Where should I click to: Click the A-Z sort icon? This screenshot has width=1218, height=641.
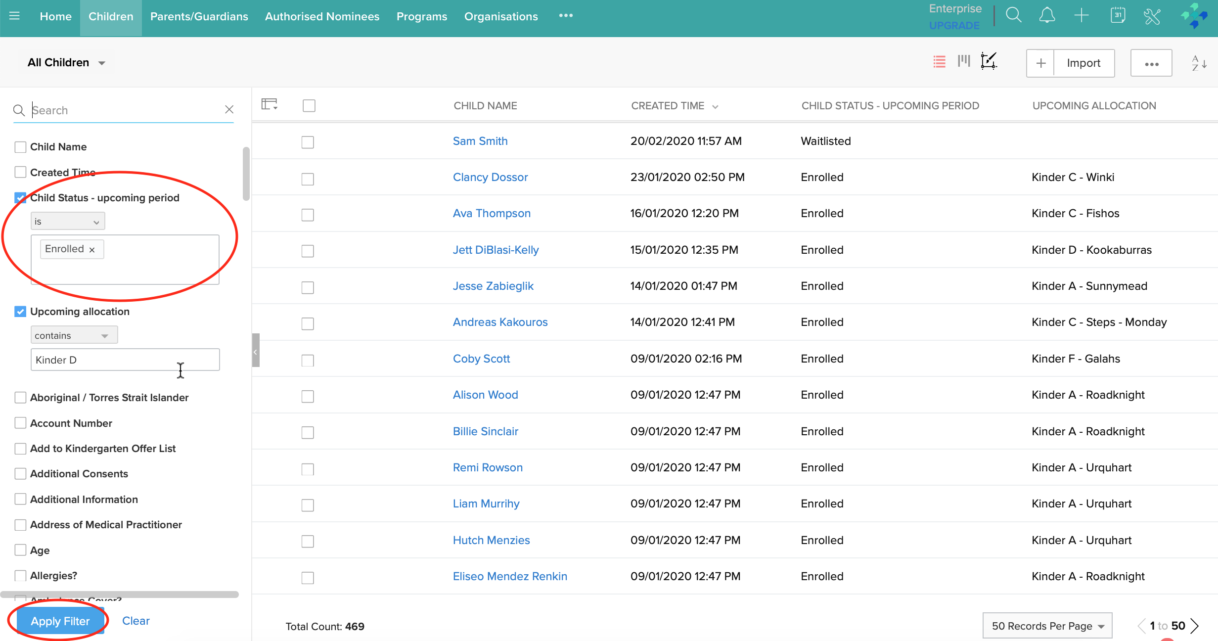point(1199,63)
